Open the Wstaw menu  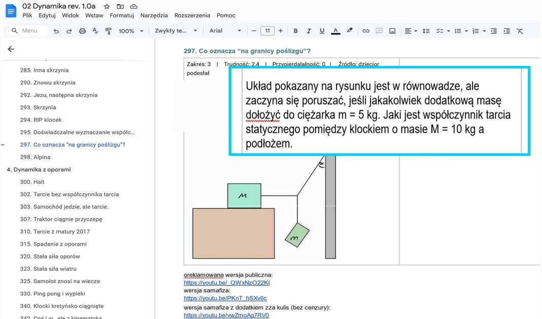94,15
